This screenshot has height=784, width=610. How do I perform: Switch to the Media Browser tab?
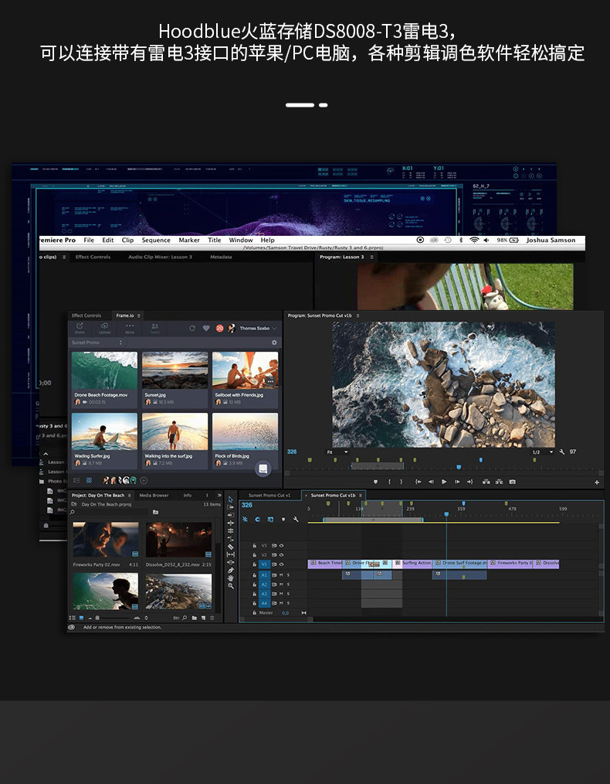(x=154, y=495)
